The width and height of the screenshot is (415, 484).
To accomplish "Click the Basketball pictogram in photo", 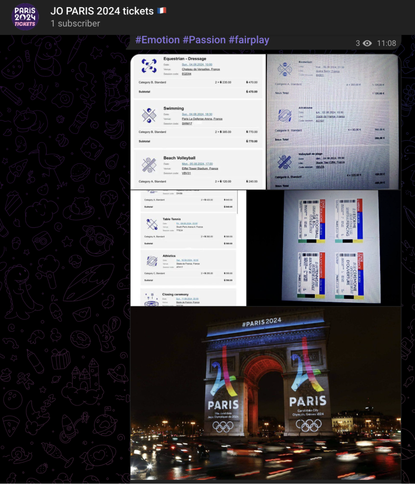I will click(x=285, y=69).
